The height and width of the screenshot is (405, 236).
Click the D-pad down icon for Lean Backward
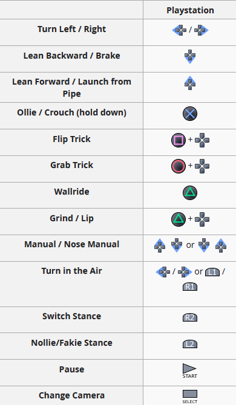(190, 57)
